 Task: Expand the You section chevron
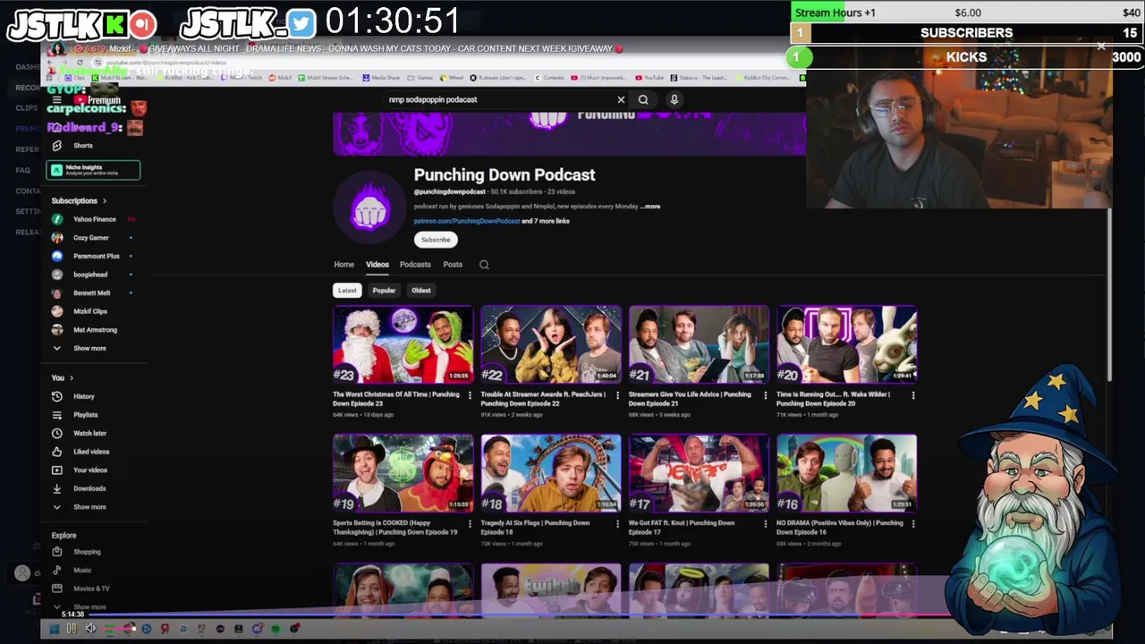coord(72,378)
